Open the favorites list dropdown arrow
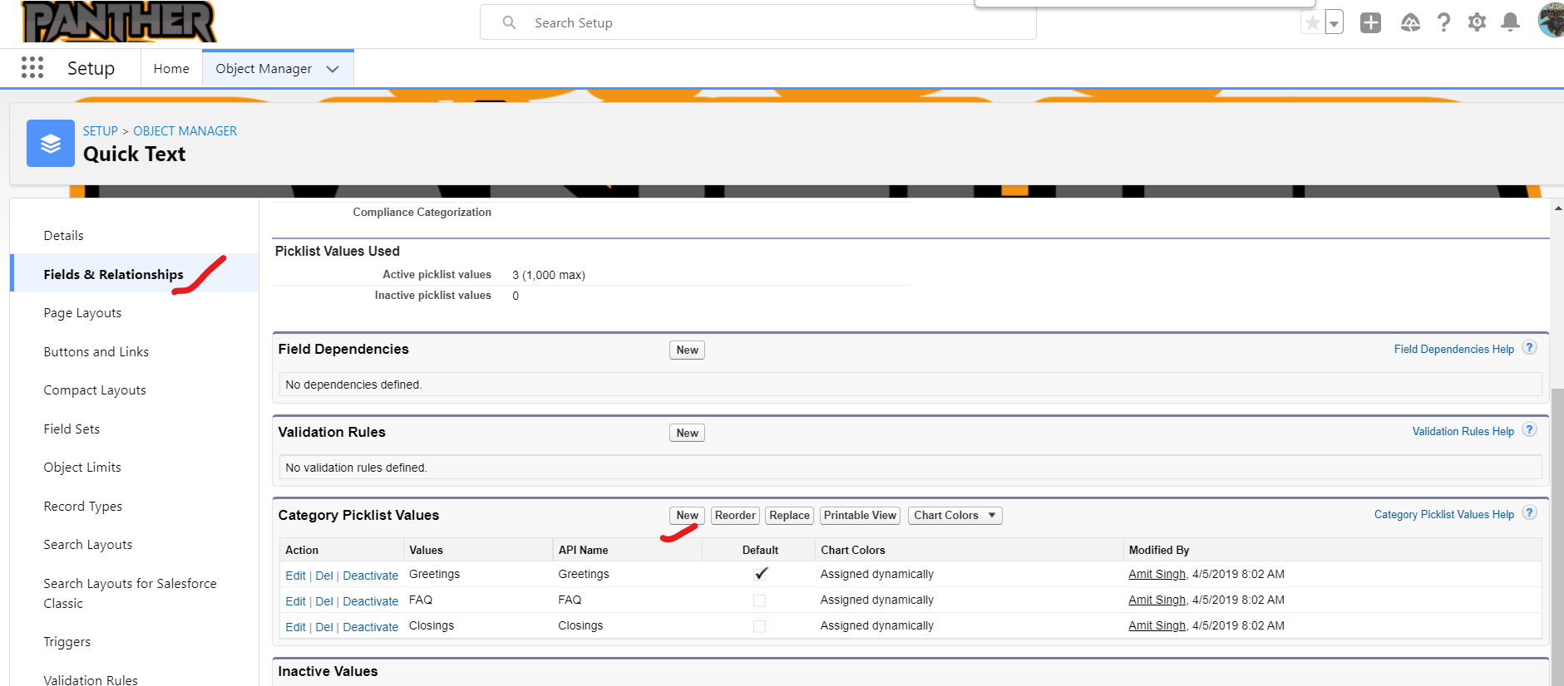Image resolution: width=1564 pixels, height=686 pixels. [1334, 23]
